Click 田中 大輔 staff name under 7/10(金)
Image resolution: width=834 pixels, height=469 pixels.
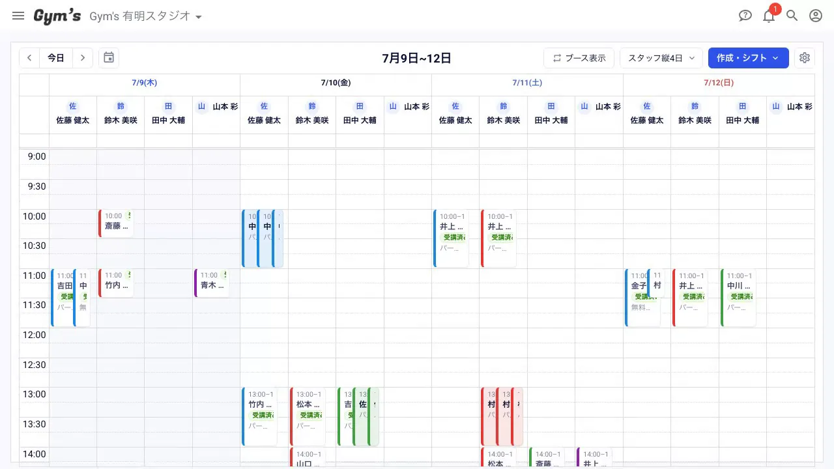point(360,121)
